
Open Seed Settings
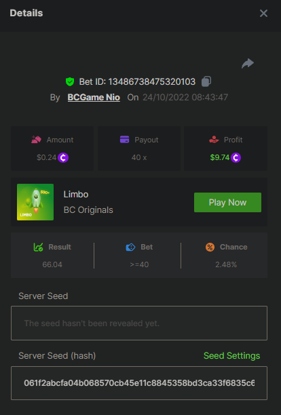click(231, 356)
